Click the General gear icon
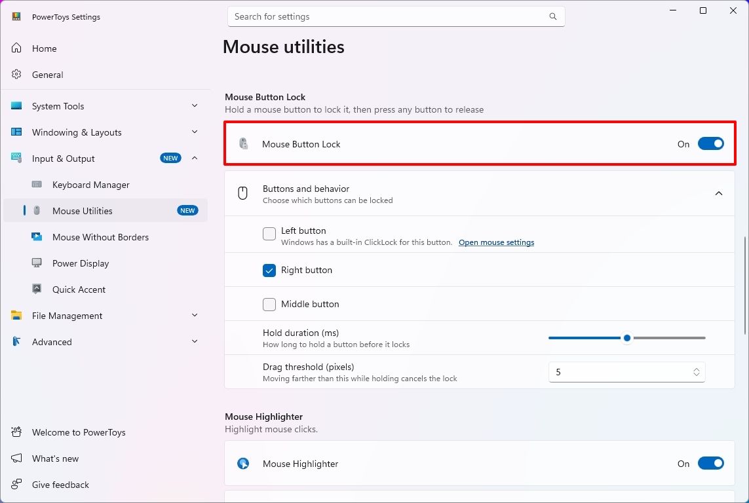 point(16,74)
